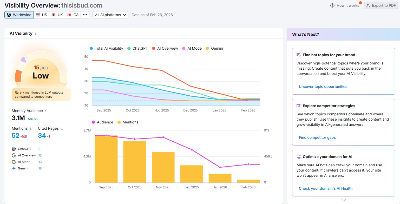Image resolution: width=400 pixels, height=204 pixels.
Task: Toggle the Audience legend series
Action: point(102,122)
